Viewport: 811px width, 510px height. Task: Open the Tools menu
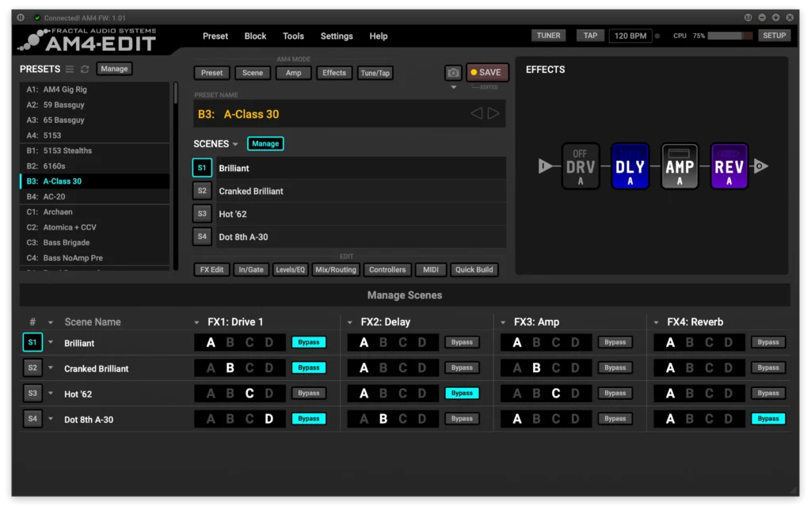[x=293, y=36]
